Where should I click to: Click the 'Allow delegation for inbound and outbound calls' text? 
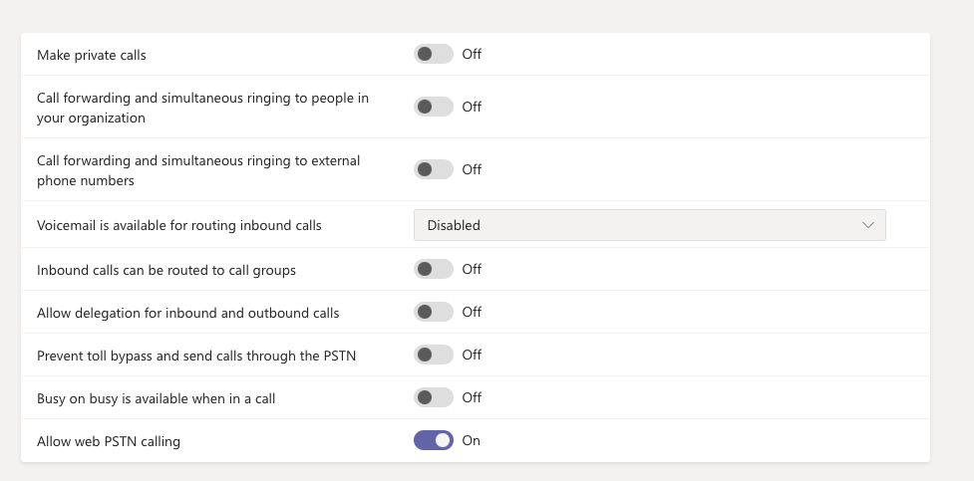(x=188, y=313)
